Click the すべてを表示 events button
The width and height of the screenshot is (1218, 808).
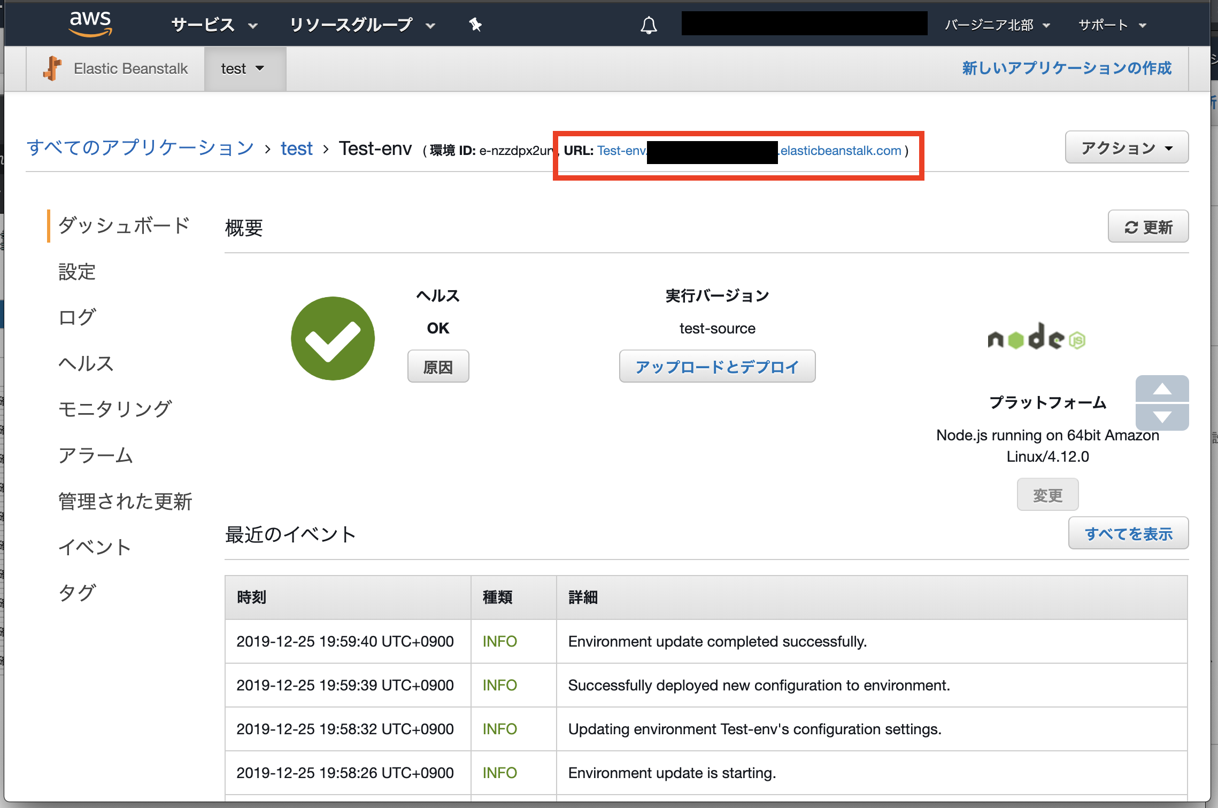1128,533
